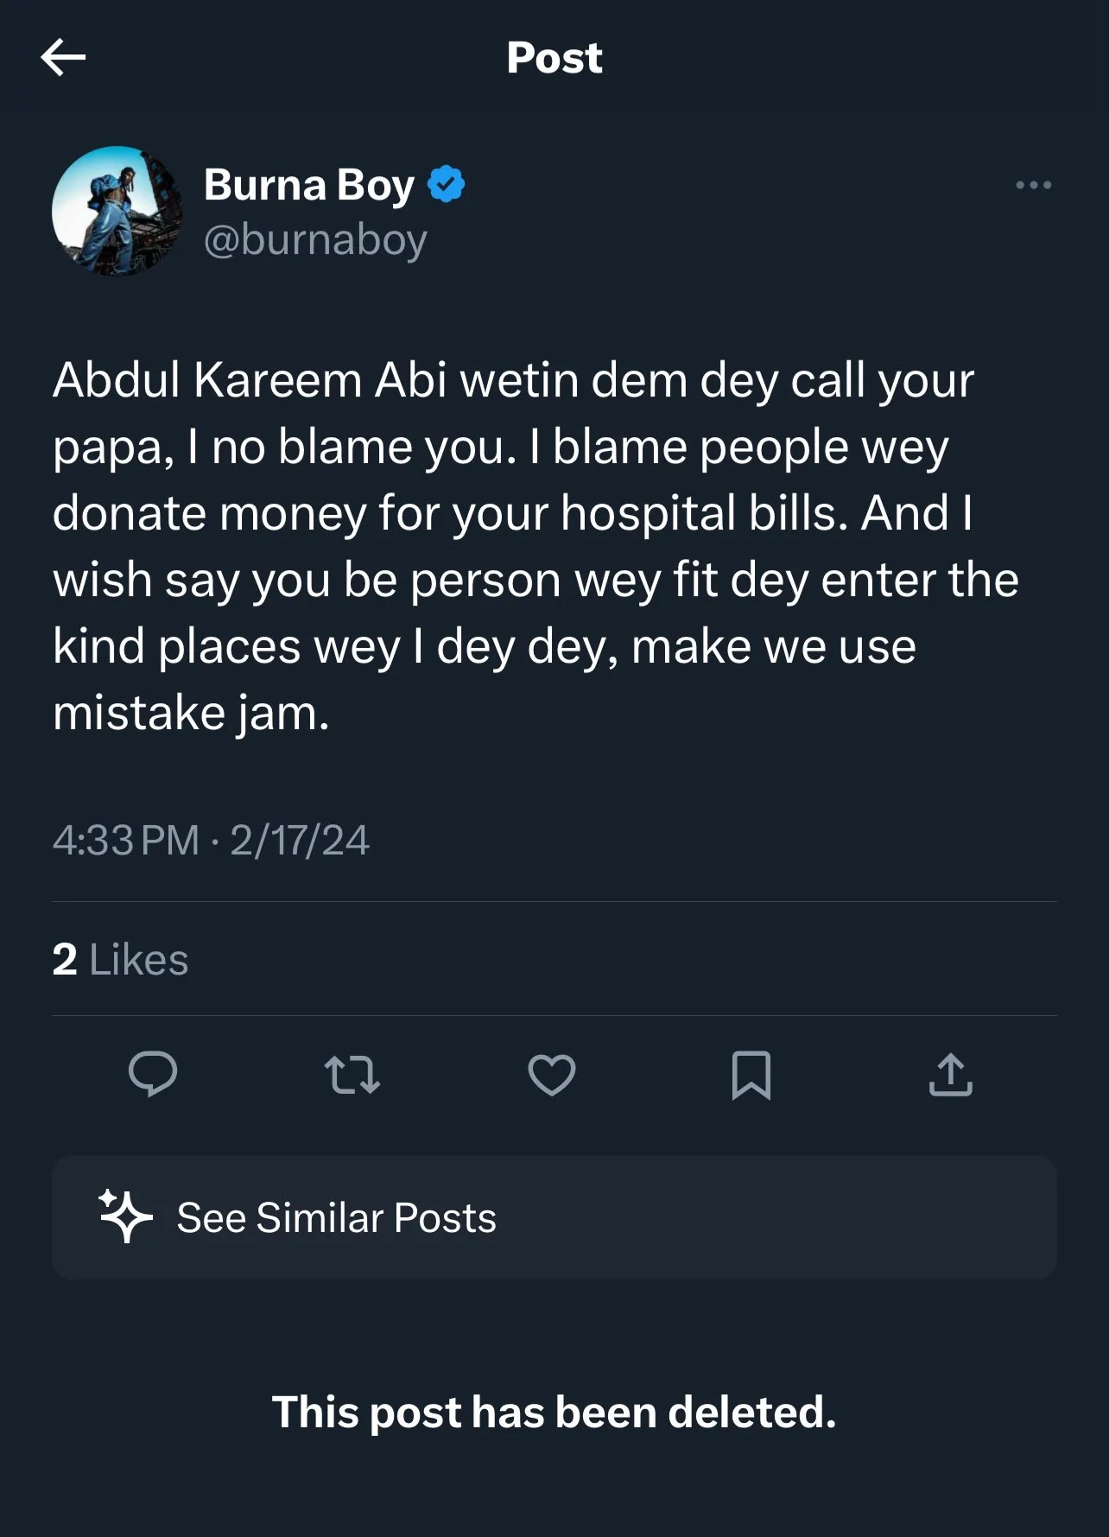Click the name Abdul Kareem in post

tap(207, 380)
